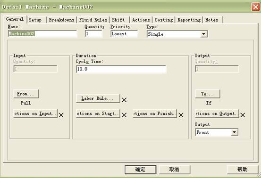This screenshot has width=261, height=178.
Task: Expand the Type dropdown showing Single
Action: [203, 34]
